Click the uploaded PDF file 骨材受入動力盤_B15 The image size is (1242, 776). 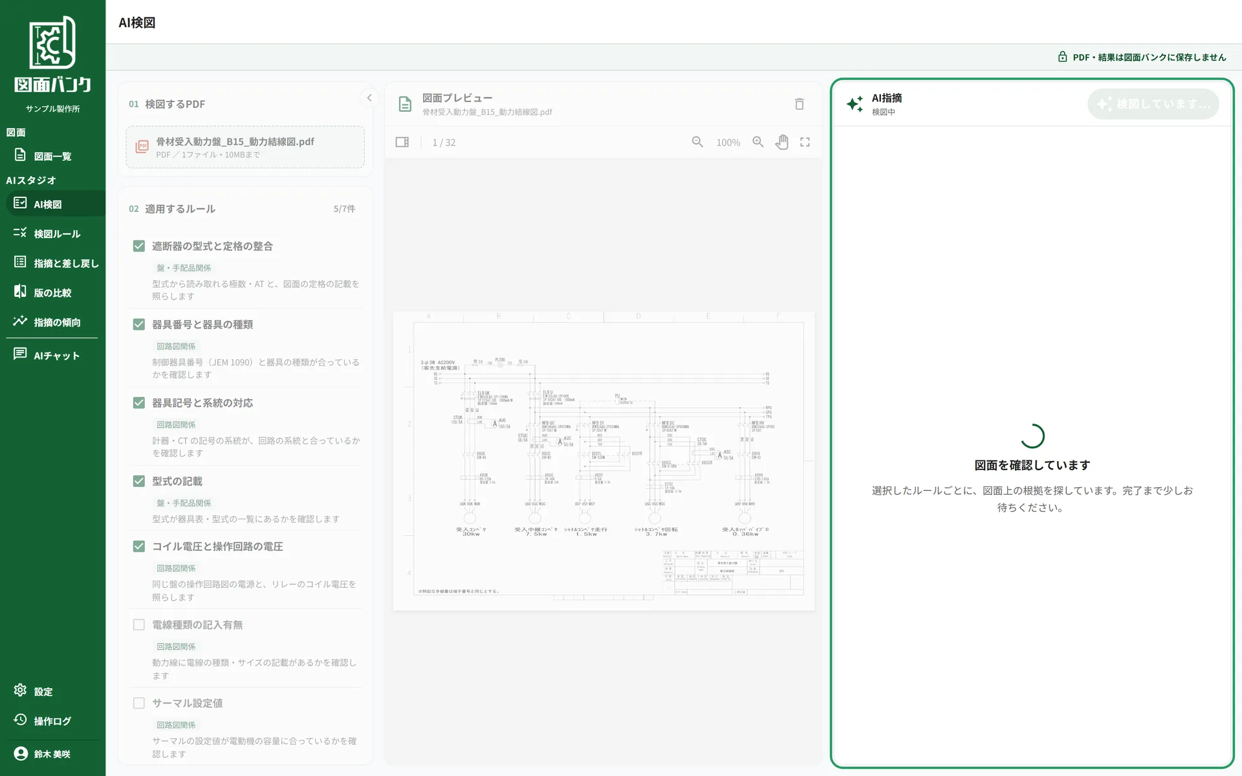(245, 147)
